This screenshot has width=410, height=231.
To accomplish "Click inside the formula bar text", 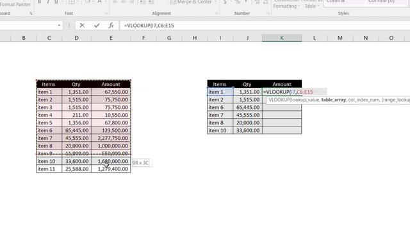I will click(x=149, y=26).
